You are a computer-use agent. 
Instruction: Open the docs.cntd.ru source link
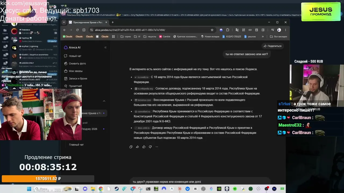(x=142, y=128)
